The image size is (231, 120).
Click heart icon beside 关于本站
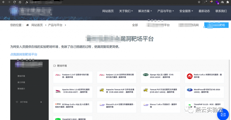pos(17,102)
